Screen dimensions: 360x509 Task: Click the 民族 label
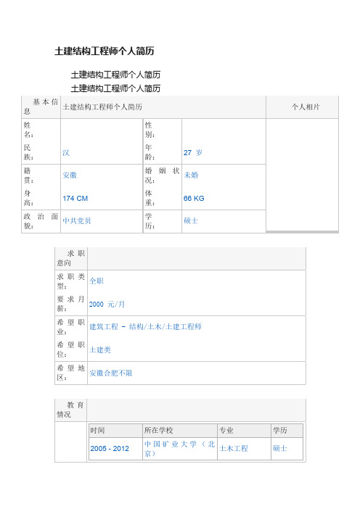pyautogui.click(x=28, y=152)
